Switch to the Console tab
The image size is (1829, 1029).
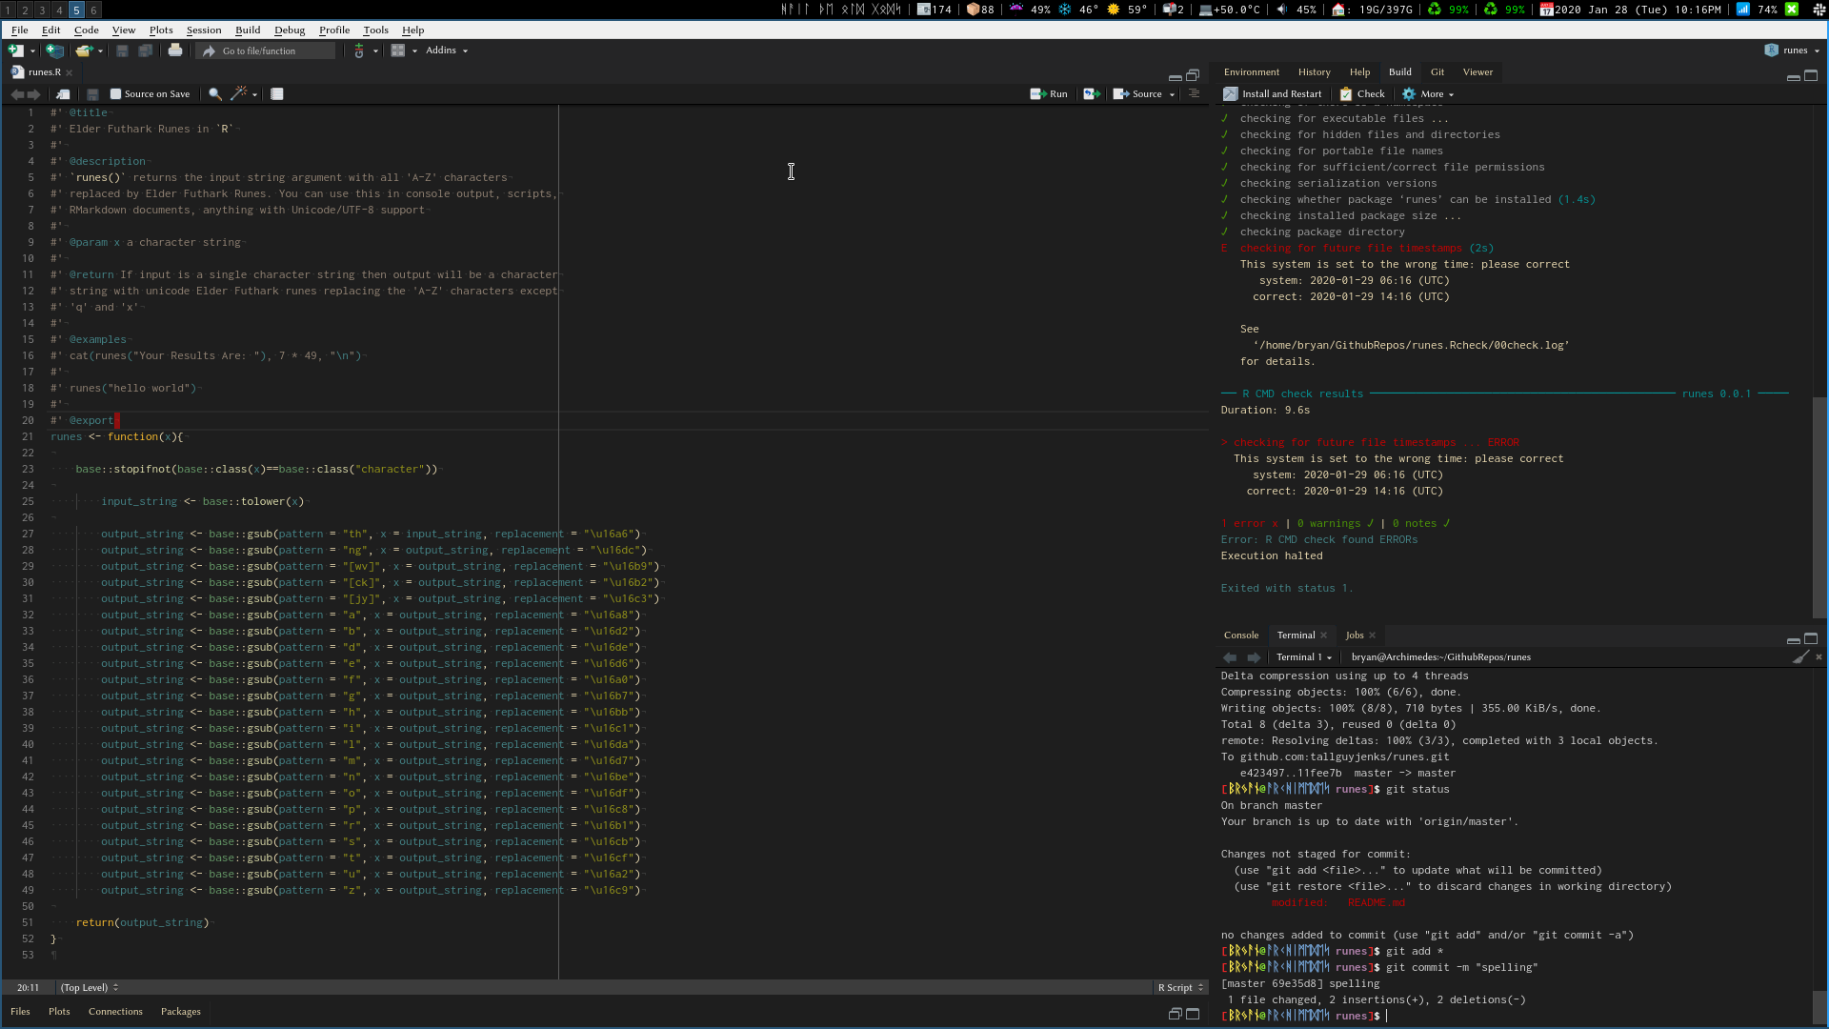pyautogui.click(x=1240, y=636)
